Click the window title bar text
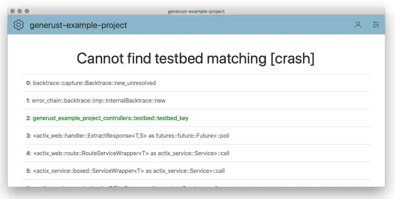The width and height of the screenshot is (395, 199). click(x=196, y=11)
